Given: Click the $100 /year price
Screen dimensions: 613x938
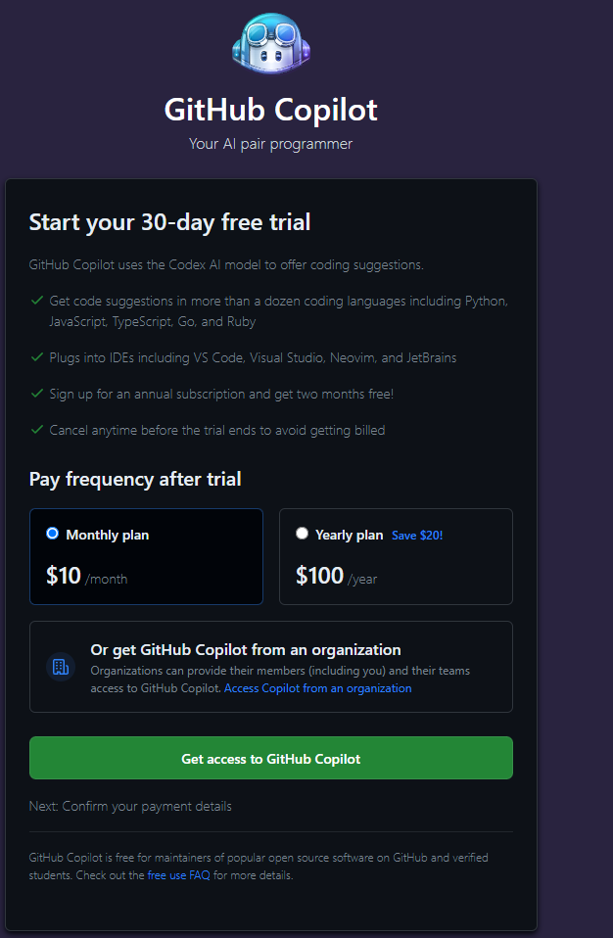Looking at the screenshot, I should (x=337, y=577).
